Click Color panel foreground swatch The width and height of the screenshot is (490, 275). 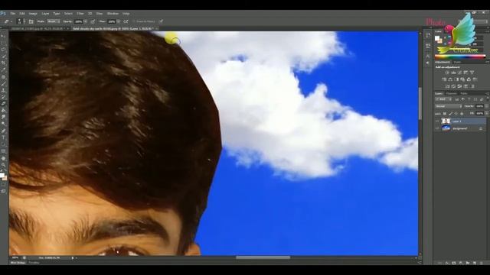[437, 38]
